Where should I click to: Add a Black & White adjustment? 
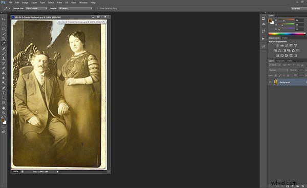click(x=284, y=50)
